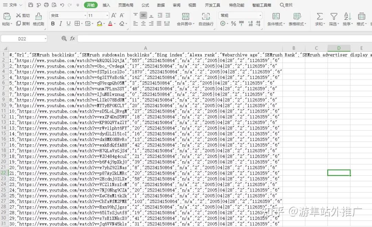372x227 pixels.
Task: Click the Clear eraser icon
Action: pos(122,23)
